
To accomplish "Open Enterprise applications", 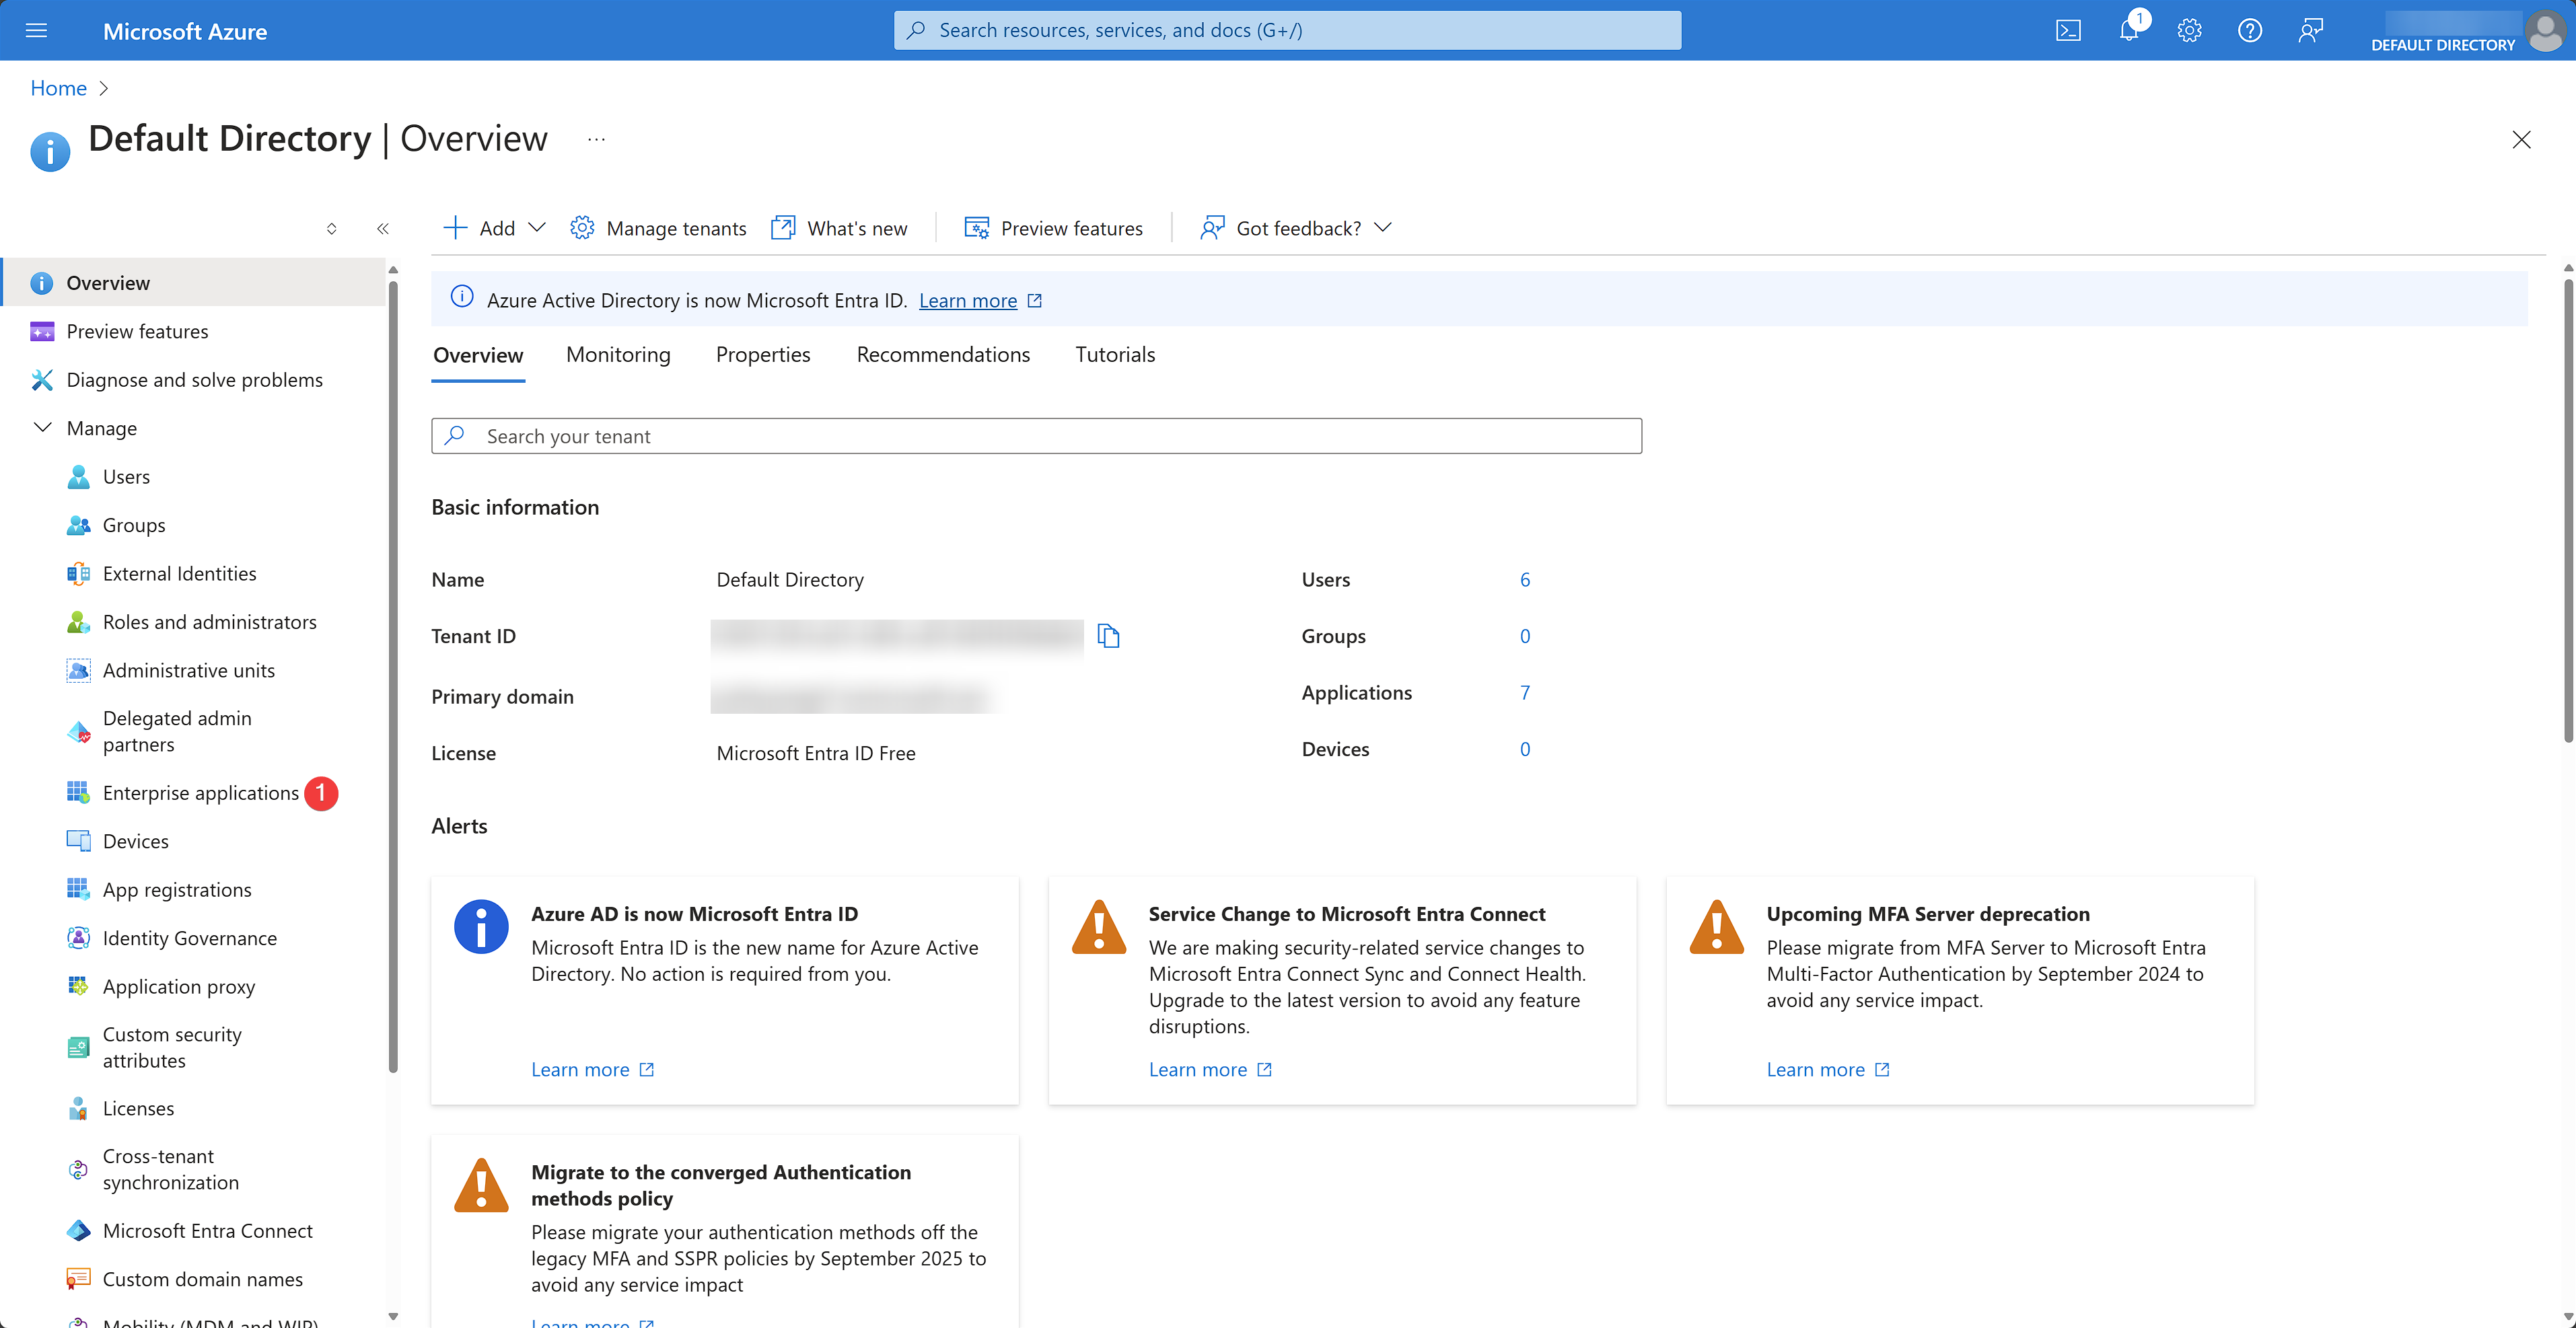I will pyautogui.click(x=200, y=793).
